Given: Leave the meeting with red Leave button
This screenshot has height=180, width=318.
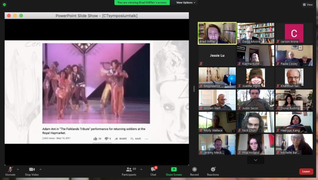Looking at the screenshot, I should (x=306, y=171).
